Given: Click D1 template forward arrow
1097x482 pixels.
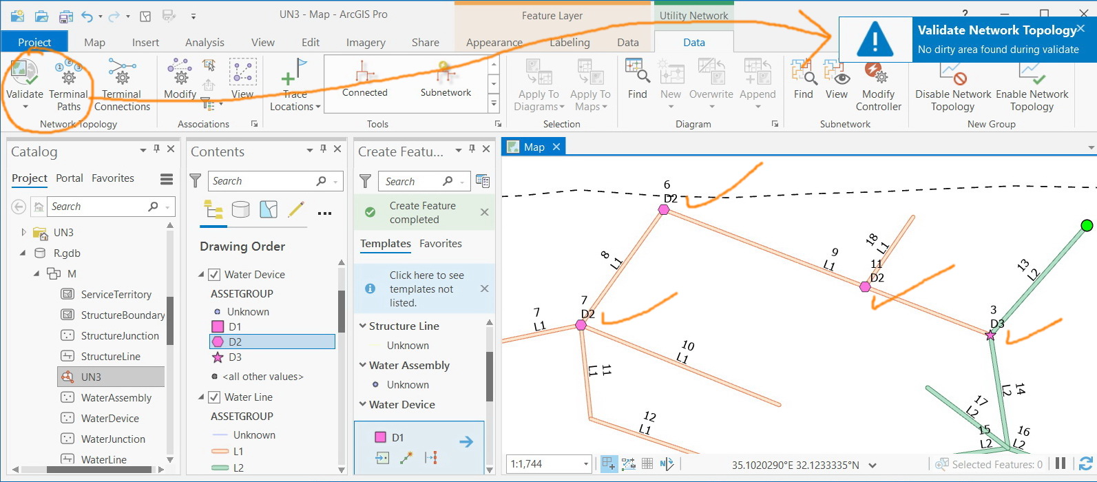Looking at the screenshot, I should [466, 442].
